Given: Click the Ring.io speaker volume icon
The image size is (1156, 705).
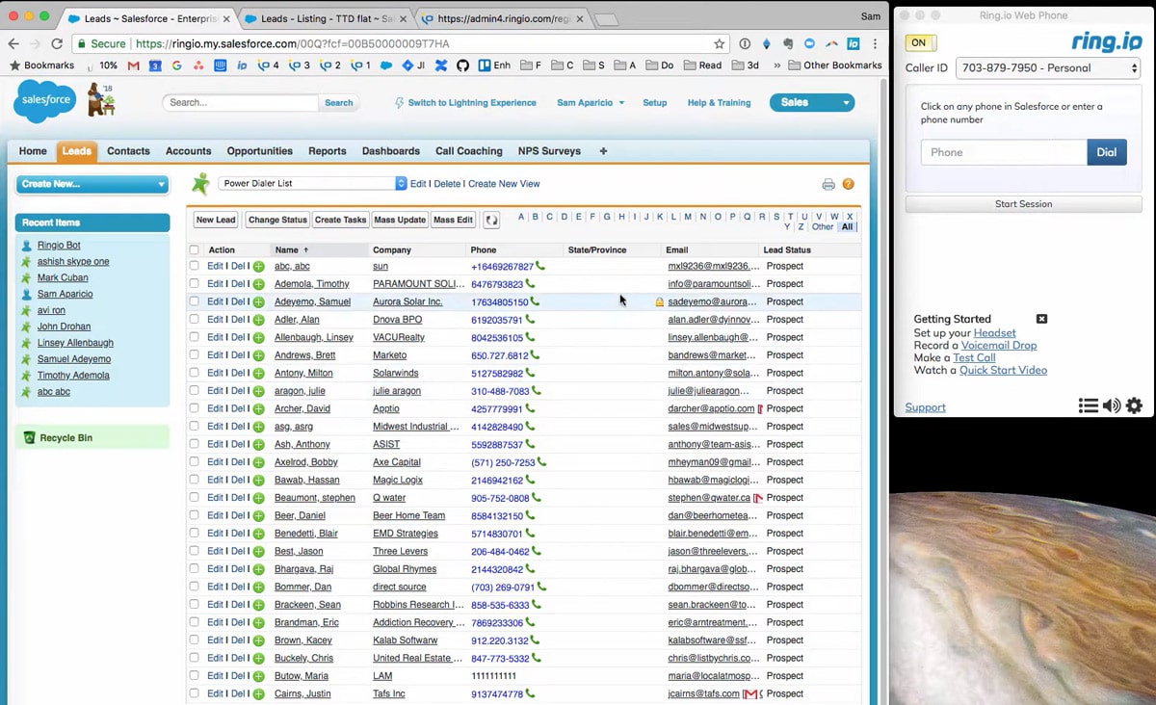Looking at the screenshot, I should [1112, 406].
